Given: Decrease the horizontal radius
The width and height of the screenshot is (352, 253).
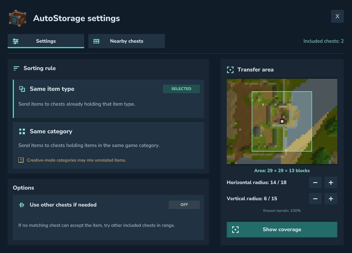Looking at the screenshot, I should click(x=315, y=183).
